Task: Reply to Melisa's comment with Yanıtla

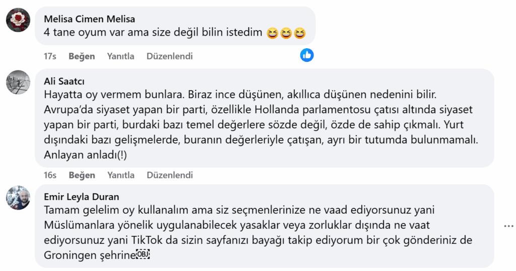Action: point(120,56)
